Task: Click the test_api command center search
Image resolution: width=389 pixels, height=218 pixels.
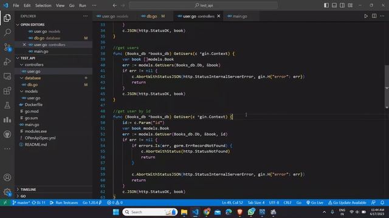Action: (x=203, y=5)
